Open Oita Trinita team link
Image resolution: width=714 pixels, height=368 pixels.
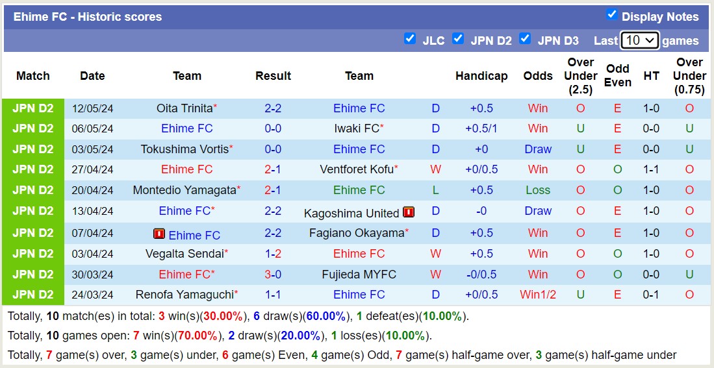click(x=185, y=108)
